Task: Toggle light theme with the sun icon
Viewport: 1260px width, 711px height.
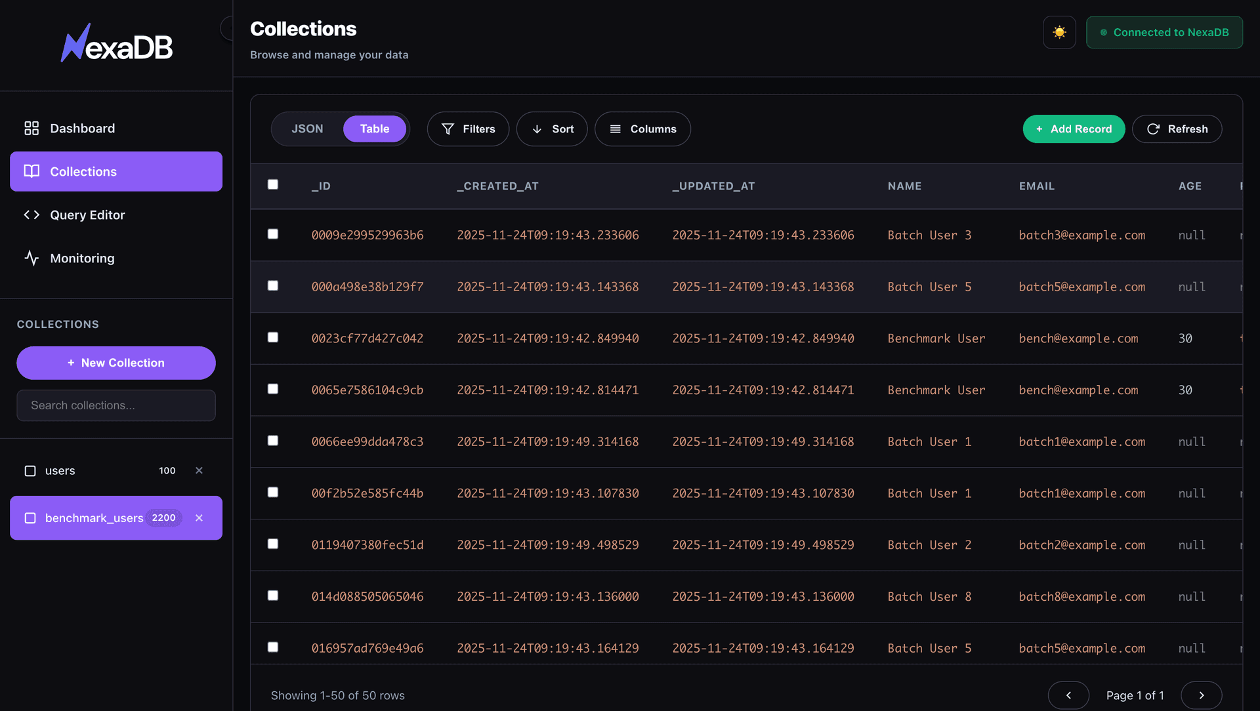Action: [x=1059, y=31]
